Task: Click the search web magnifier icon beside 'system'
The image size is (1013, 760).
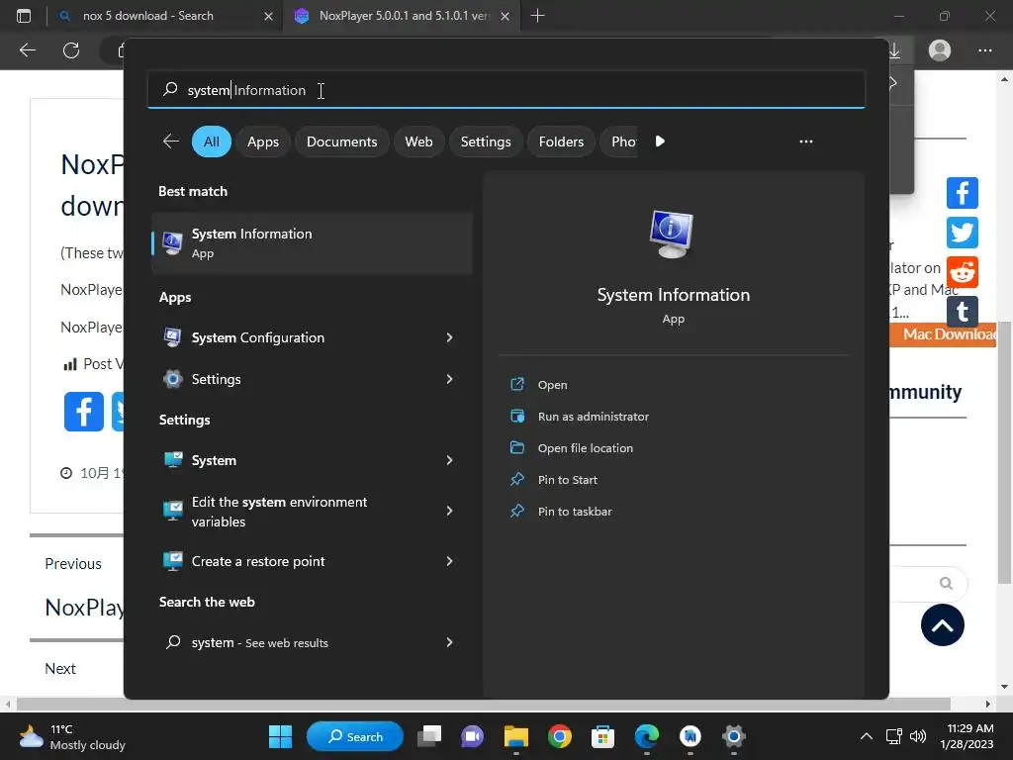Action: tap(173, 642)
